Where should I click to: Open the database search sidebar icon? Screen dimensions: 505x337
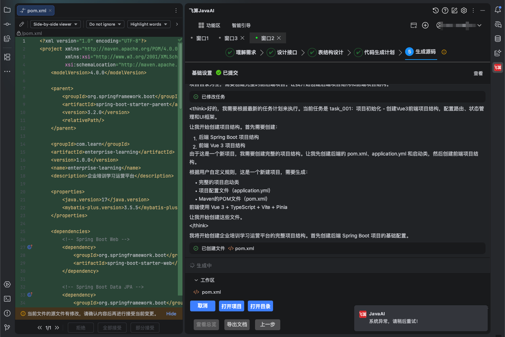point(7,38)
